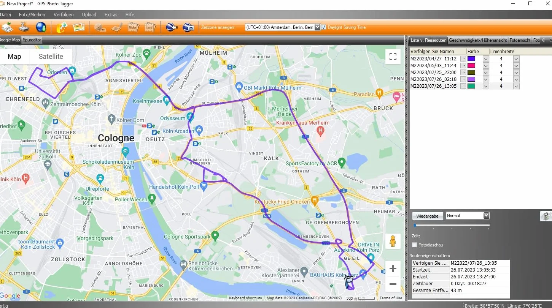Viewport: 552px width, 308px height.
Task: Click the grayed compass 'se' toolbar icon
Action: tap(99, 27)
